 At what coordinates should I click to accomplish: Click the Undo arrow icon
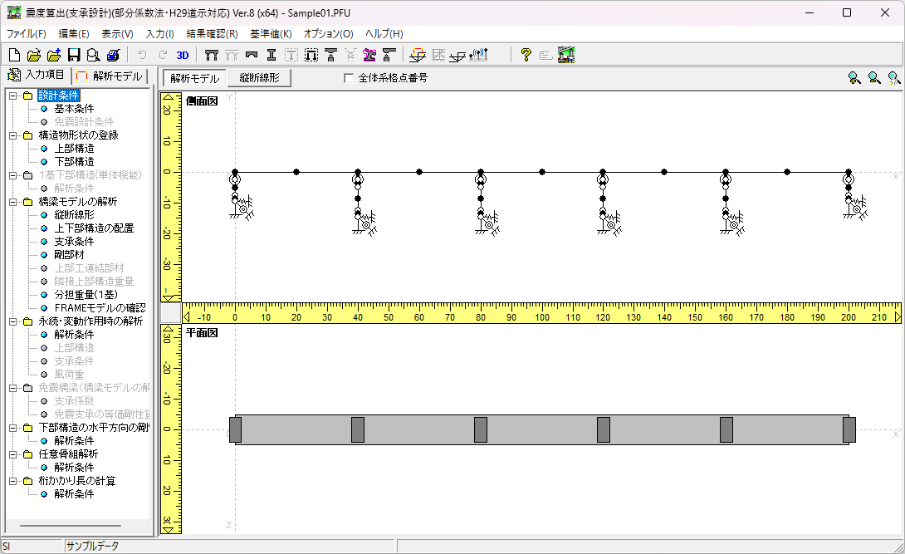[143, 55]
